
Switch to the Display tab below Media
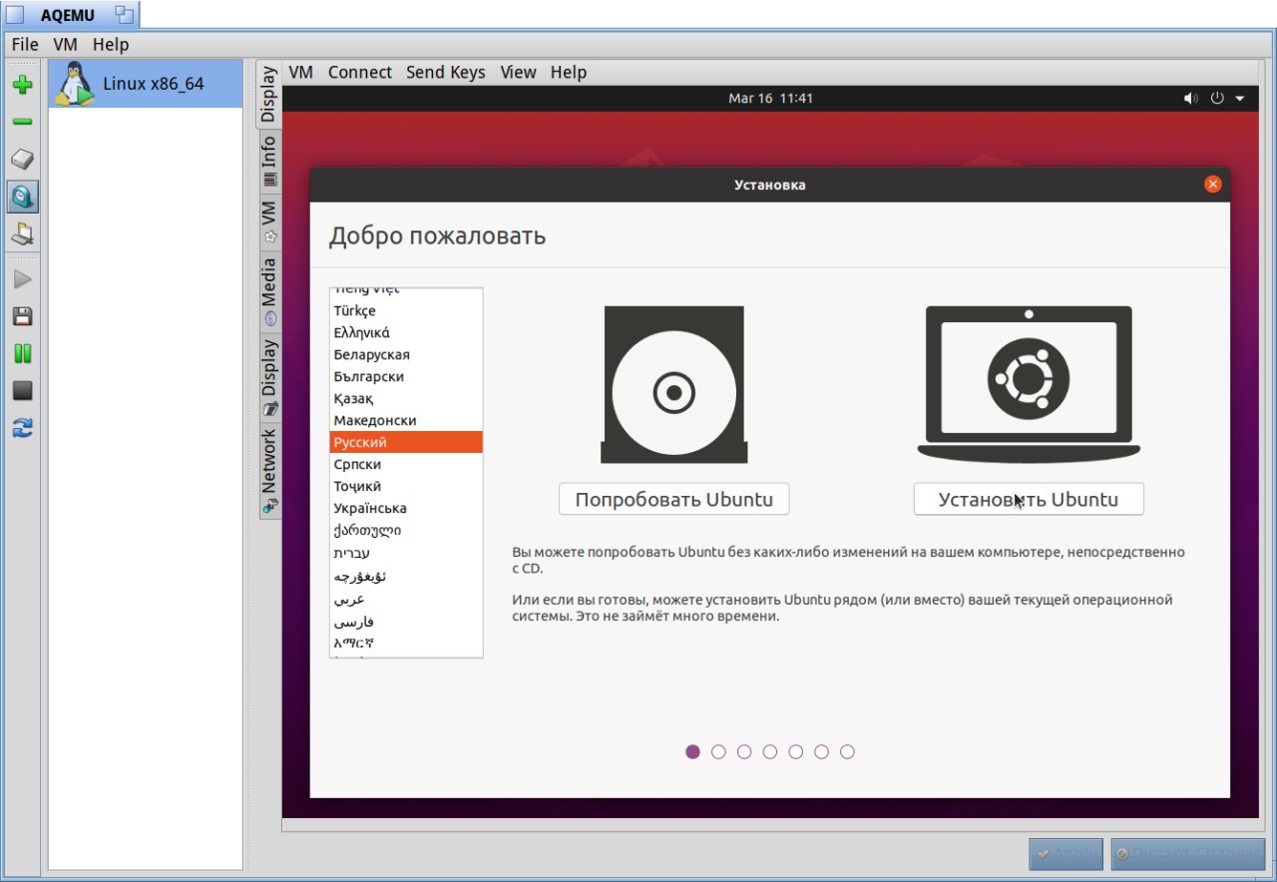269,376
